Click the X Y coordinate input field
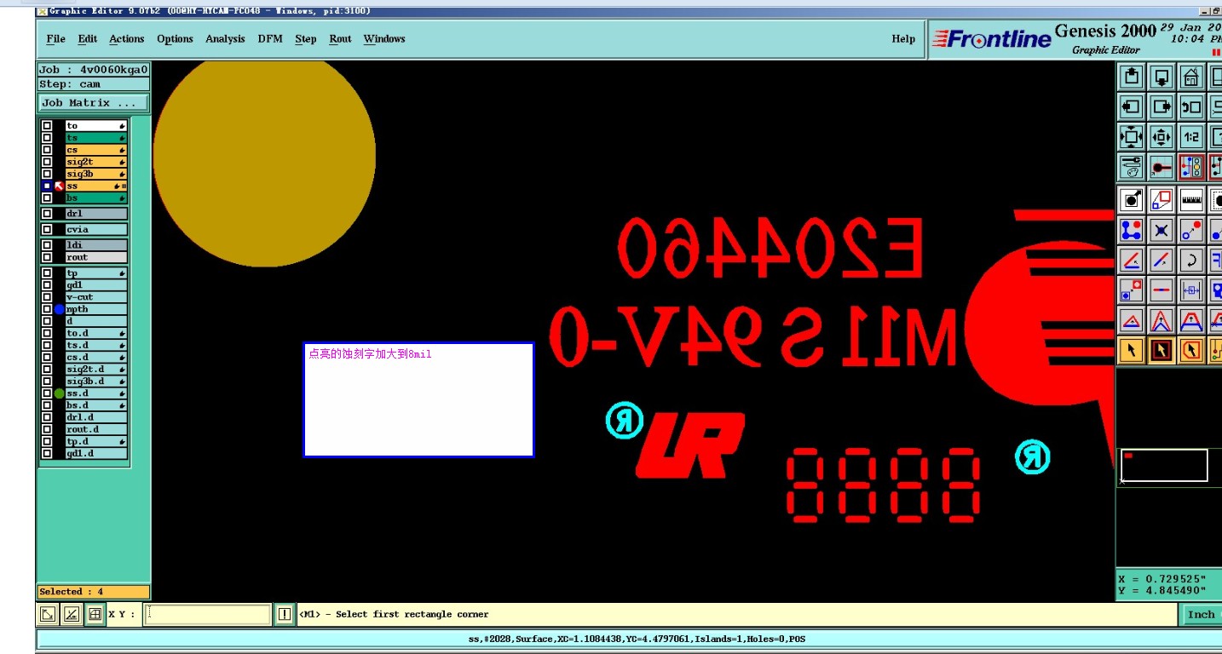The image size is (1222, 654). [208, 614]
